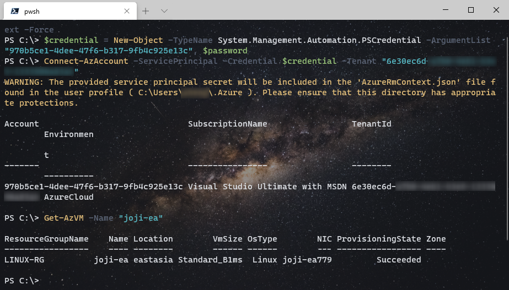509x290 pixels.
Task: Select the pwsh tab label
Action: (33, 11)
